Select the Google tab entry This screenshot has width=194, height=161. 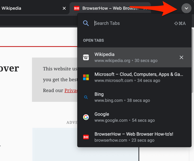(134, 117)
